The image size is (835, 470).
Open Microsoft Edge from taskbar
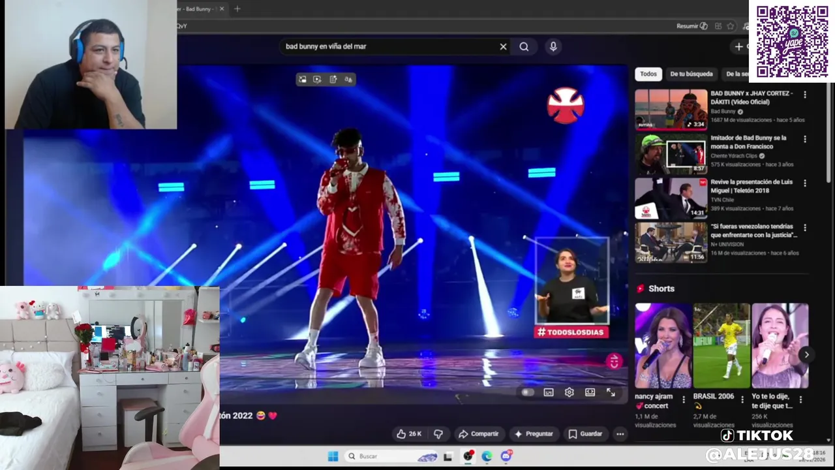click(487, 456)
